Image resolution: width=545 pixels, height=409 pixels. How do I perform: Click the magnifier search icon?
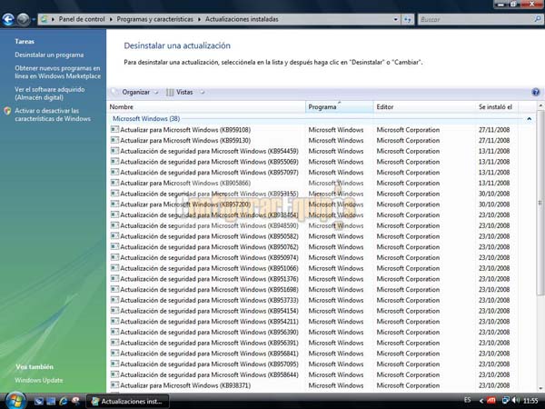pos(538,19)
